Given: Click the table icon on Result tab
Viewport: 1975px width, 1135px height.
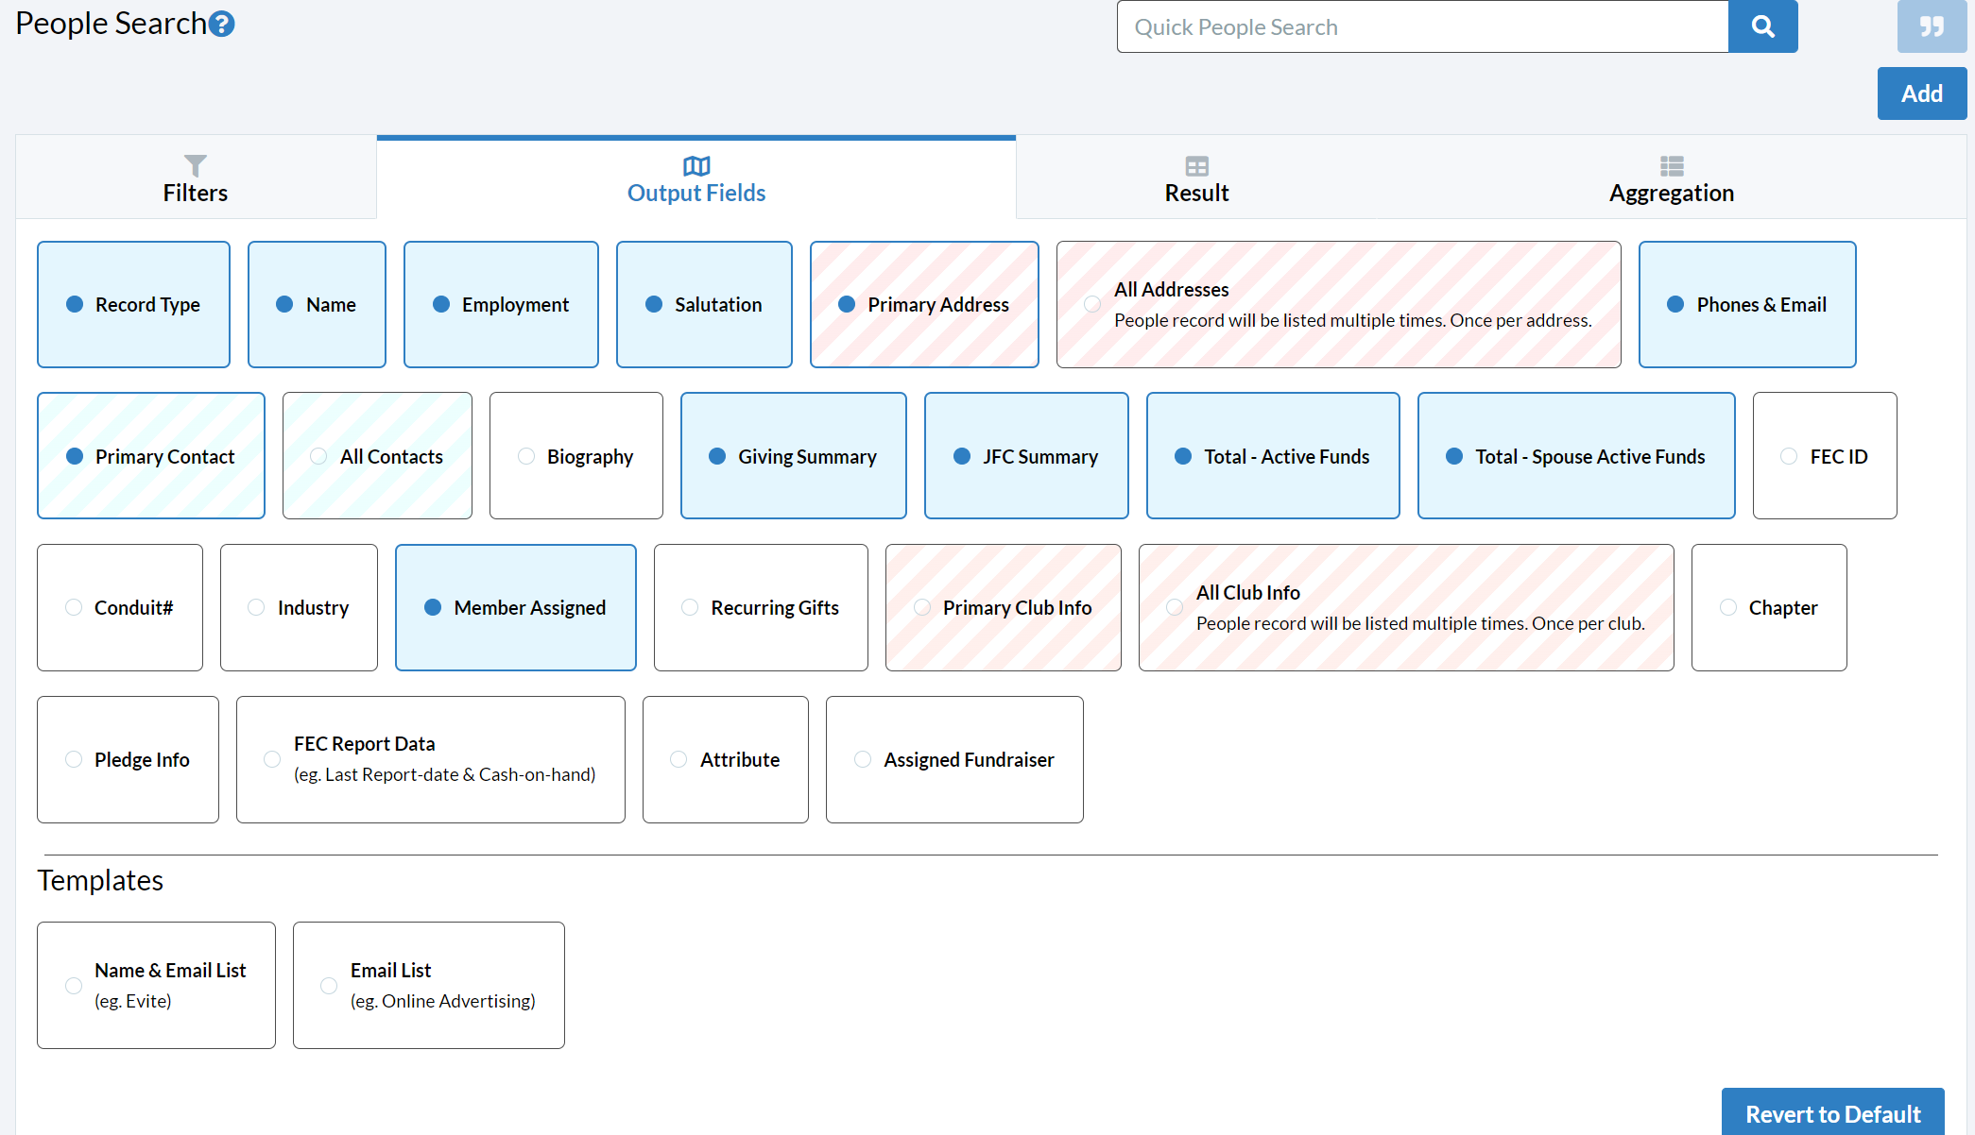Looking at the screenshot, I should pyautogui.click(x=1196, y=166).
